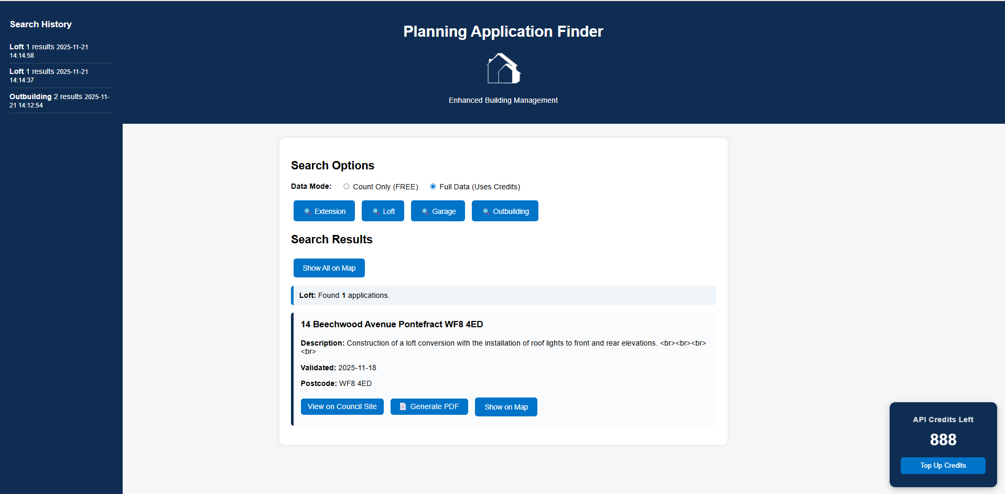Click the Loft search magnifier icon
This screenshot has width=1005, height=494.
pyautogui.click(x=376, y=211)
